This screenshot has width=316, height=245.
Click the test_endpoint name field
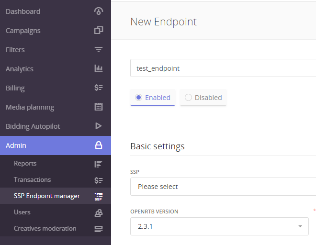(223, 68)
